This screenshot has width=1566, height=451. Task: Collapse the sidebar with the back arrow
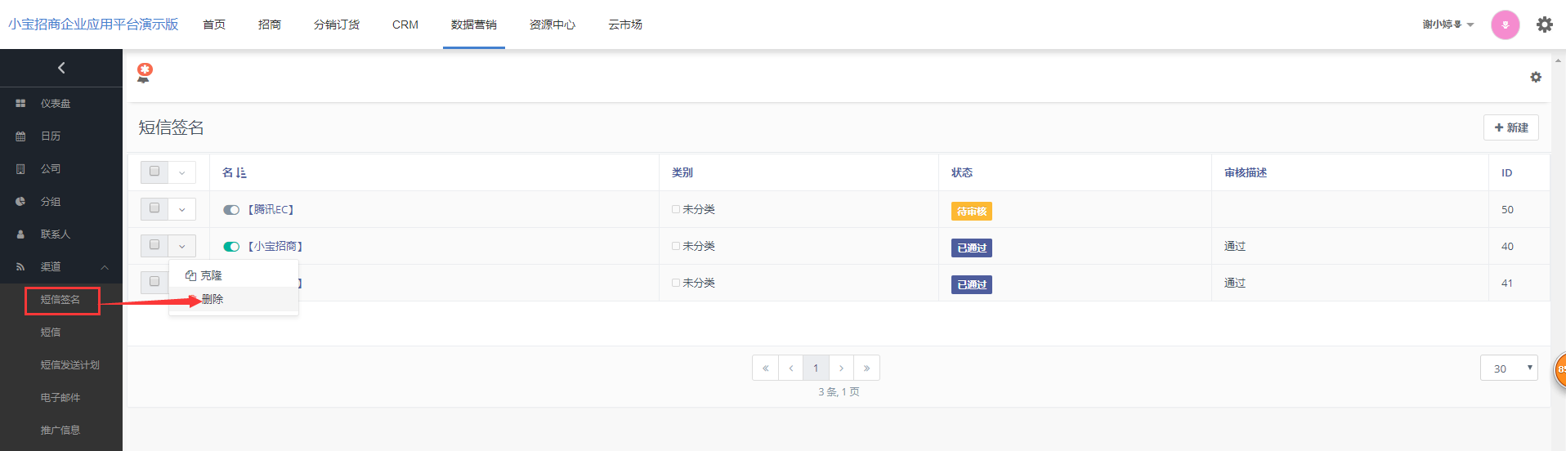coord(61,68)
